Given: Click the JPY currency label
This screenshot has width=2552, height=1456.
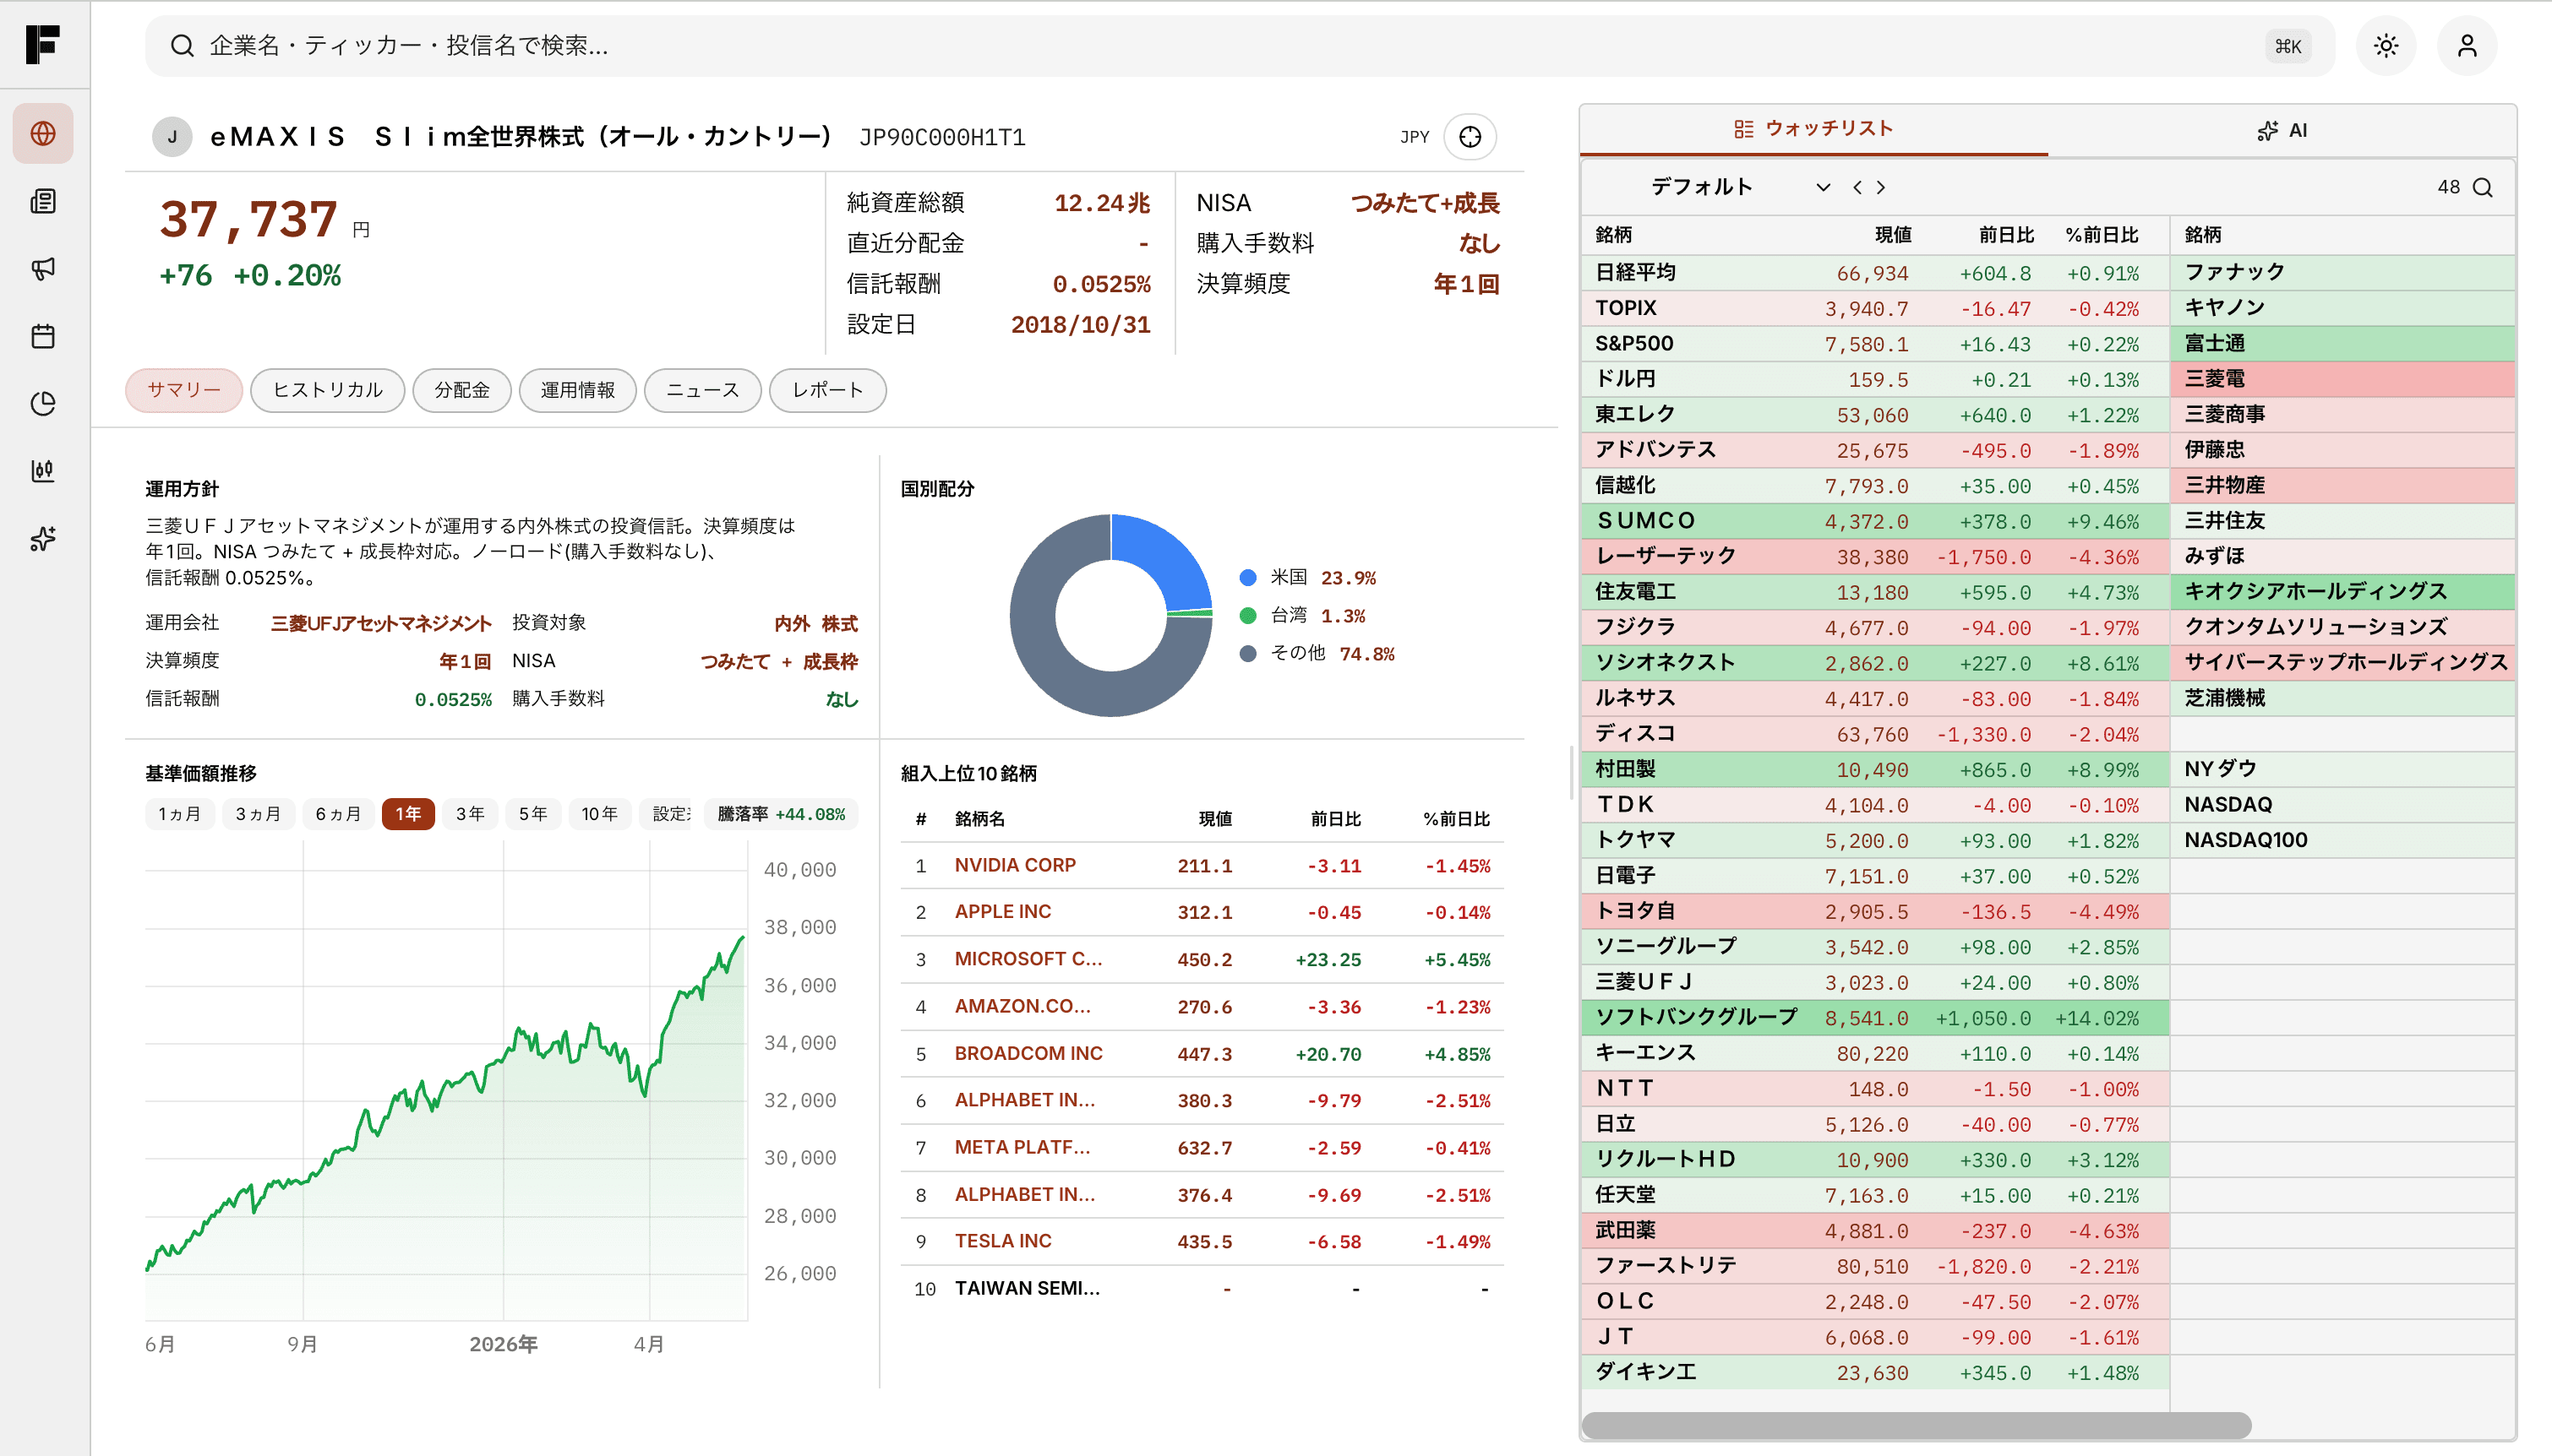Looking at the screenshot, I should click(x=1415, y=137).
